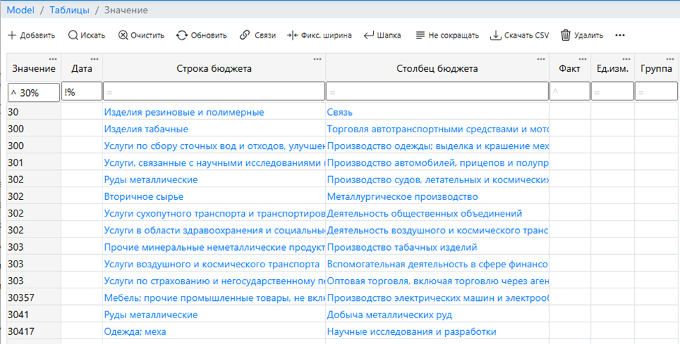The height and width of the screenshot is (344, 680).
Task: Open the Связи link icon
Action: tap(245, 36)
